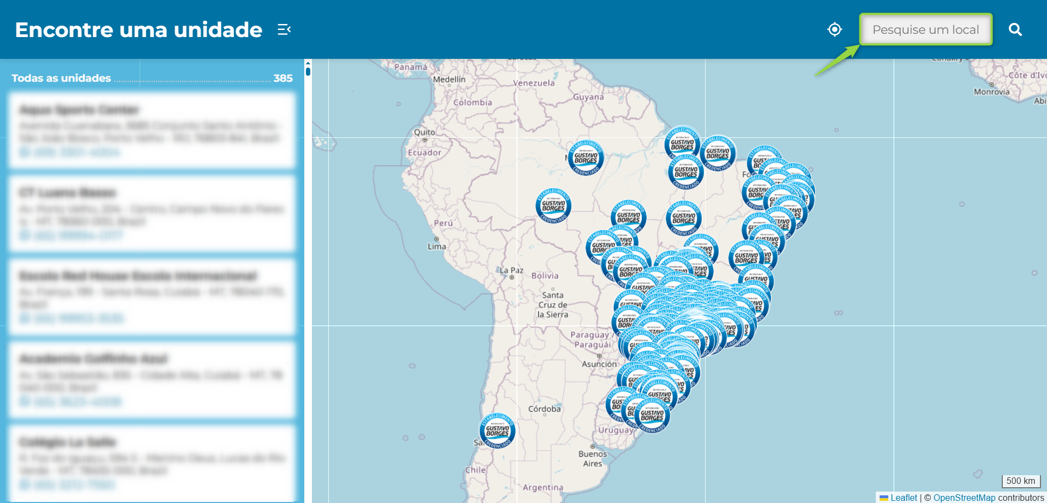The height and width of the screenshot is (503, 1047).
Task: Open the second unit card in the list
Action: click(x=152, y=214)
